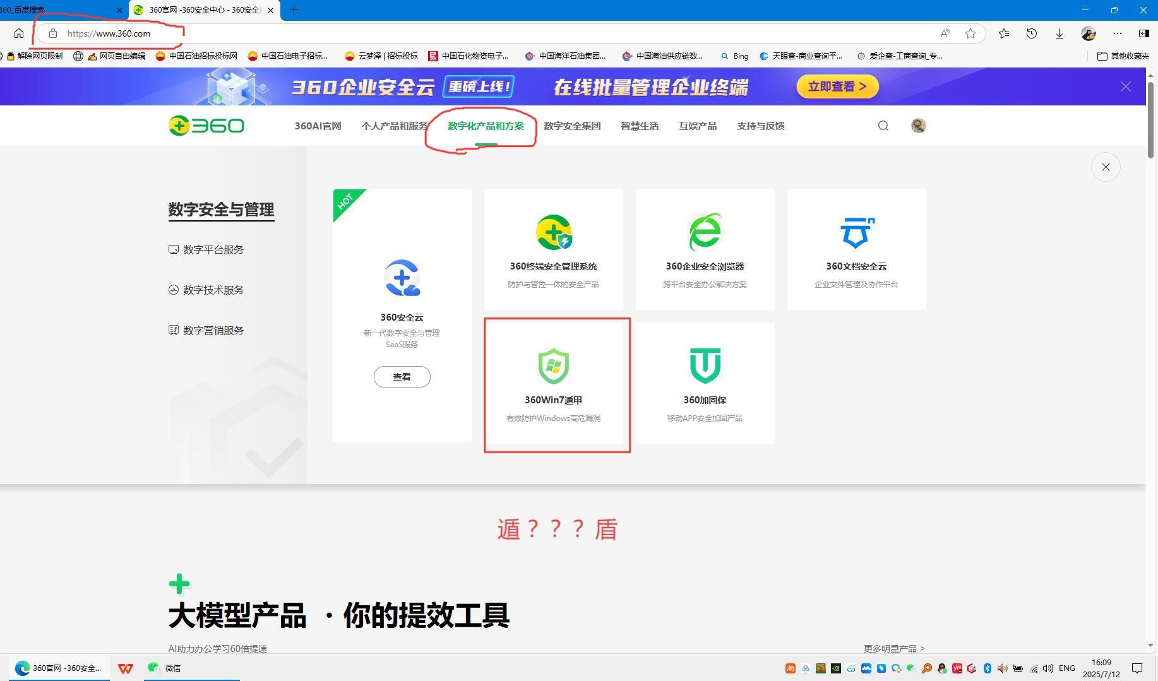Open the 360企业安全浏览器 product icon
Screen dimensions: 1158x681
pos(705,232)
